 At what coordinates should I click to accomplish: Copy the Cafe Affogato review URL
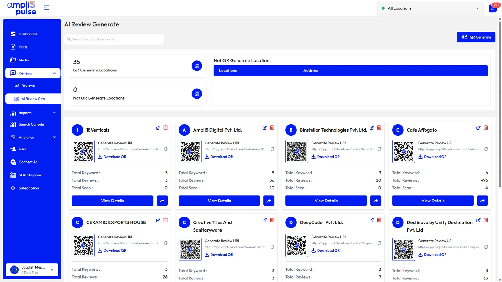coord(486,149)
